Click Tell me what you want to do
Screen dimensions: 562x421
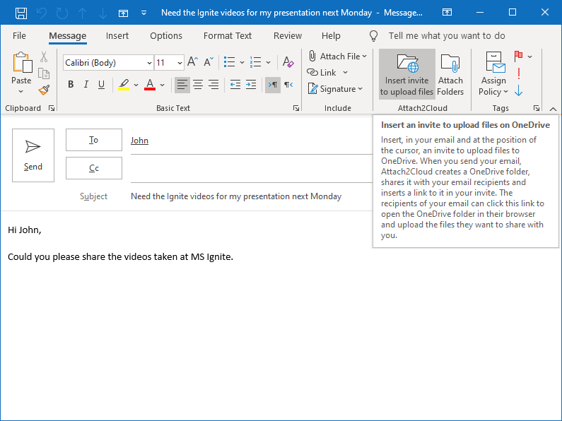pos(447,36)
